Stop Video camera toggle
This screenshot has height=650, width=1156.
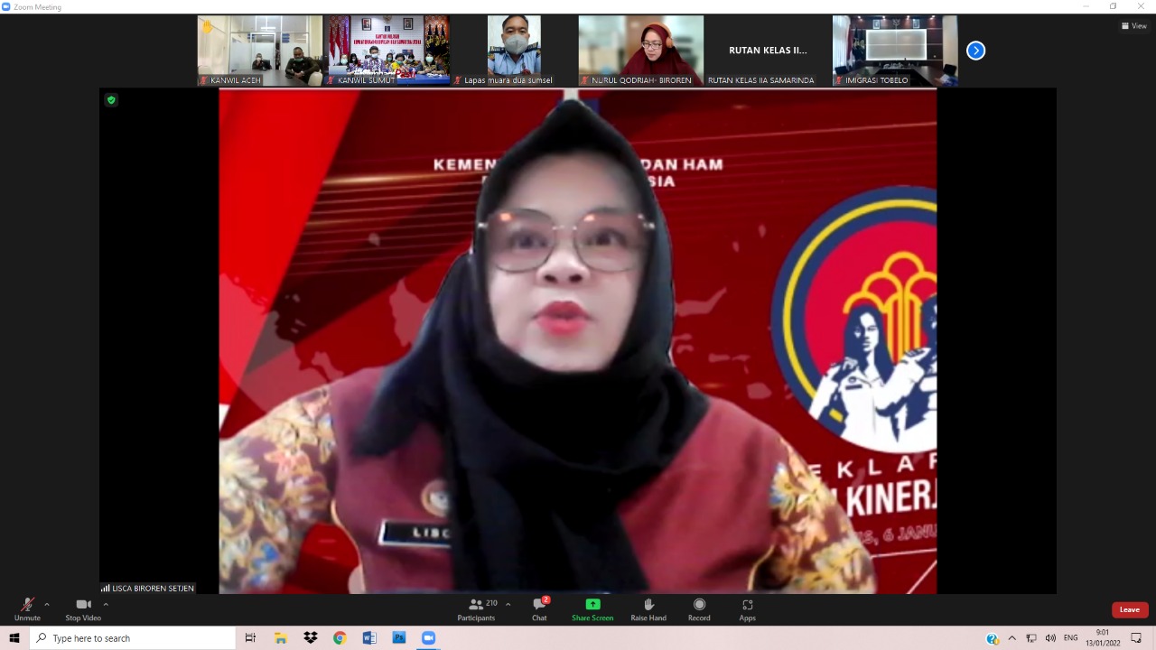click(83, 606)
